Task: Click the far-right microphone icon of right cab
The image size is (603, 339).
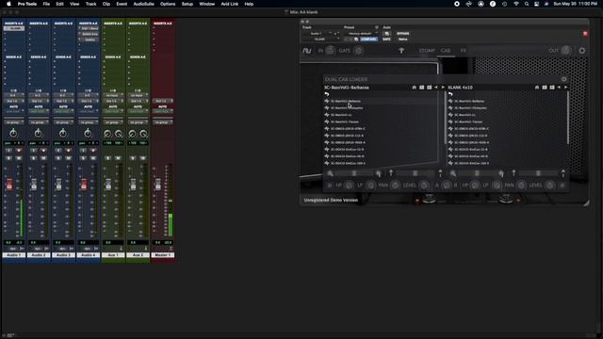Action: coord(563,173)
